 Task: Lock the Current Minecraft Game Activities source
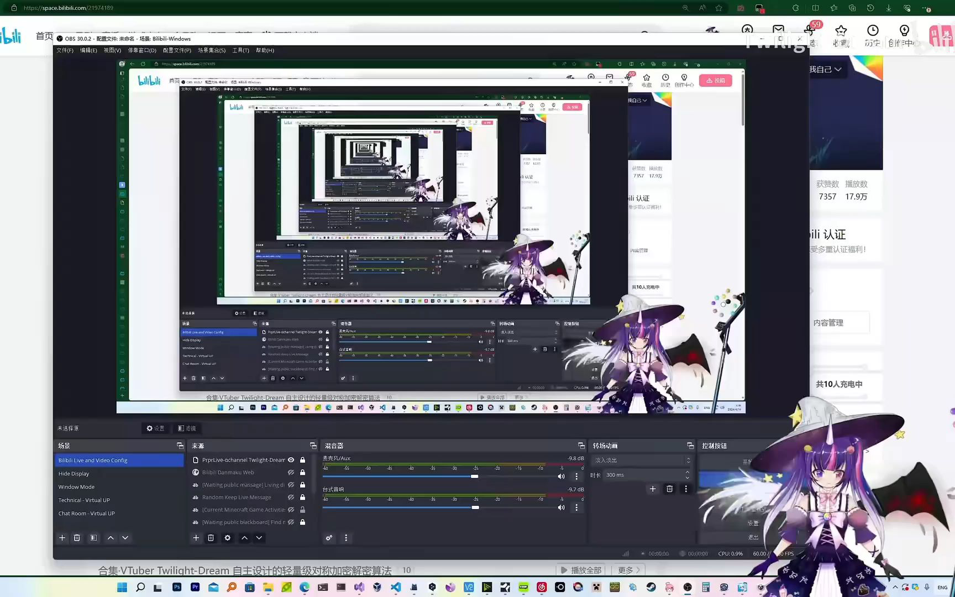pos(302,510)
